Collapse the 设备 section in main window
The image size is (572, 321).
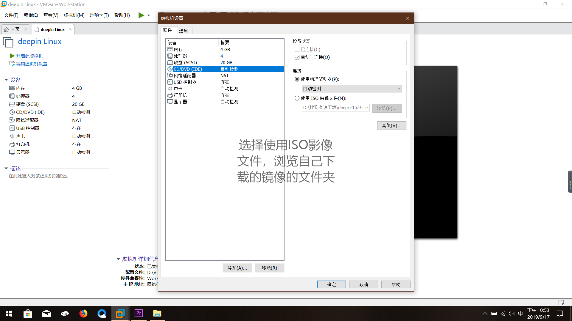tap(6, 80)
